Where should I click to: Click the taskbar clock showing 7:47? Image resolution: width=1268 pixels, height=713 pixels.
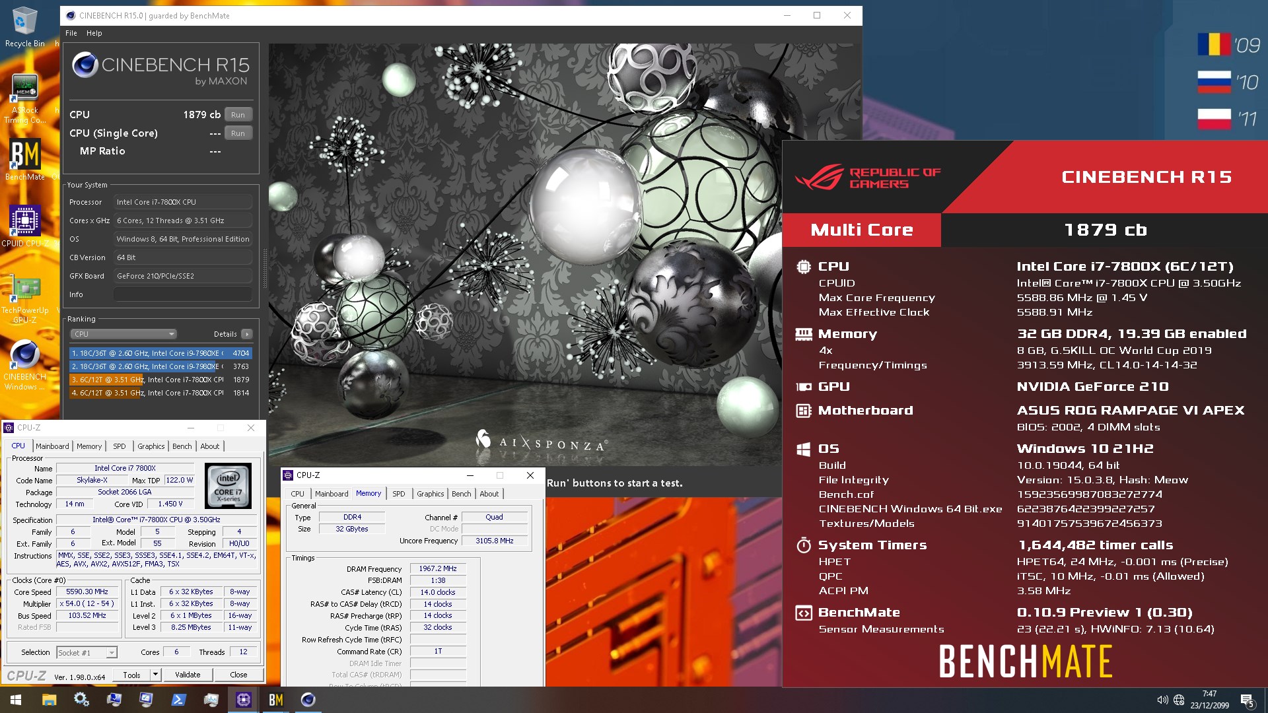point(1209,700)
